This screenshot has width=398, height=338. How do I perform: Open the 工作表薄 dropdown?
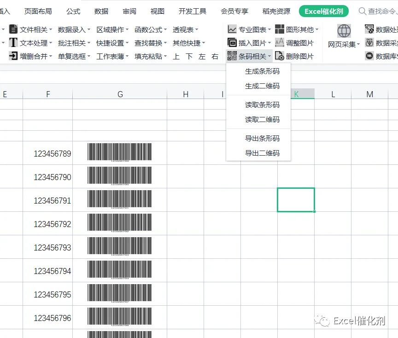(x=112, y=56)
